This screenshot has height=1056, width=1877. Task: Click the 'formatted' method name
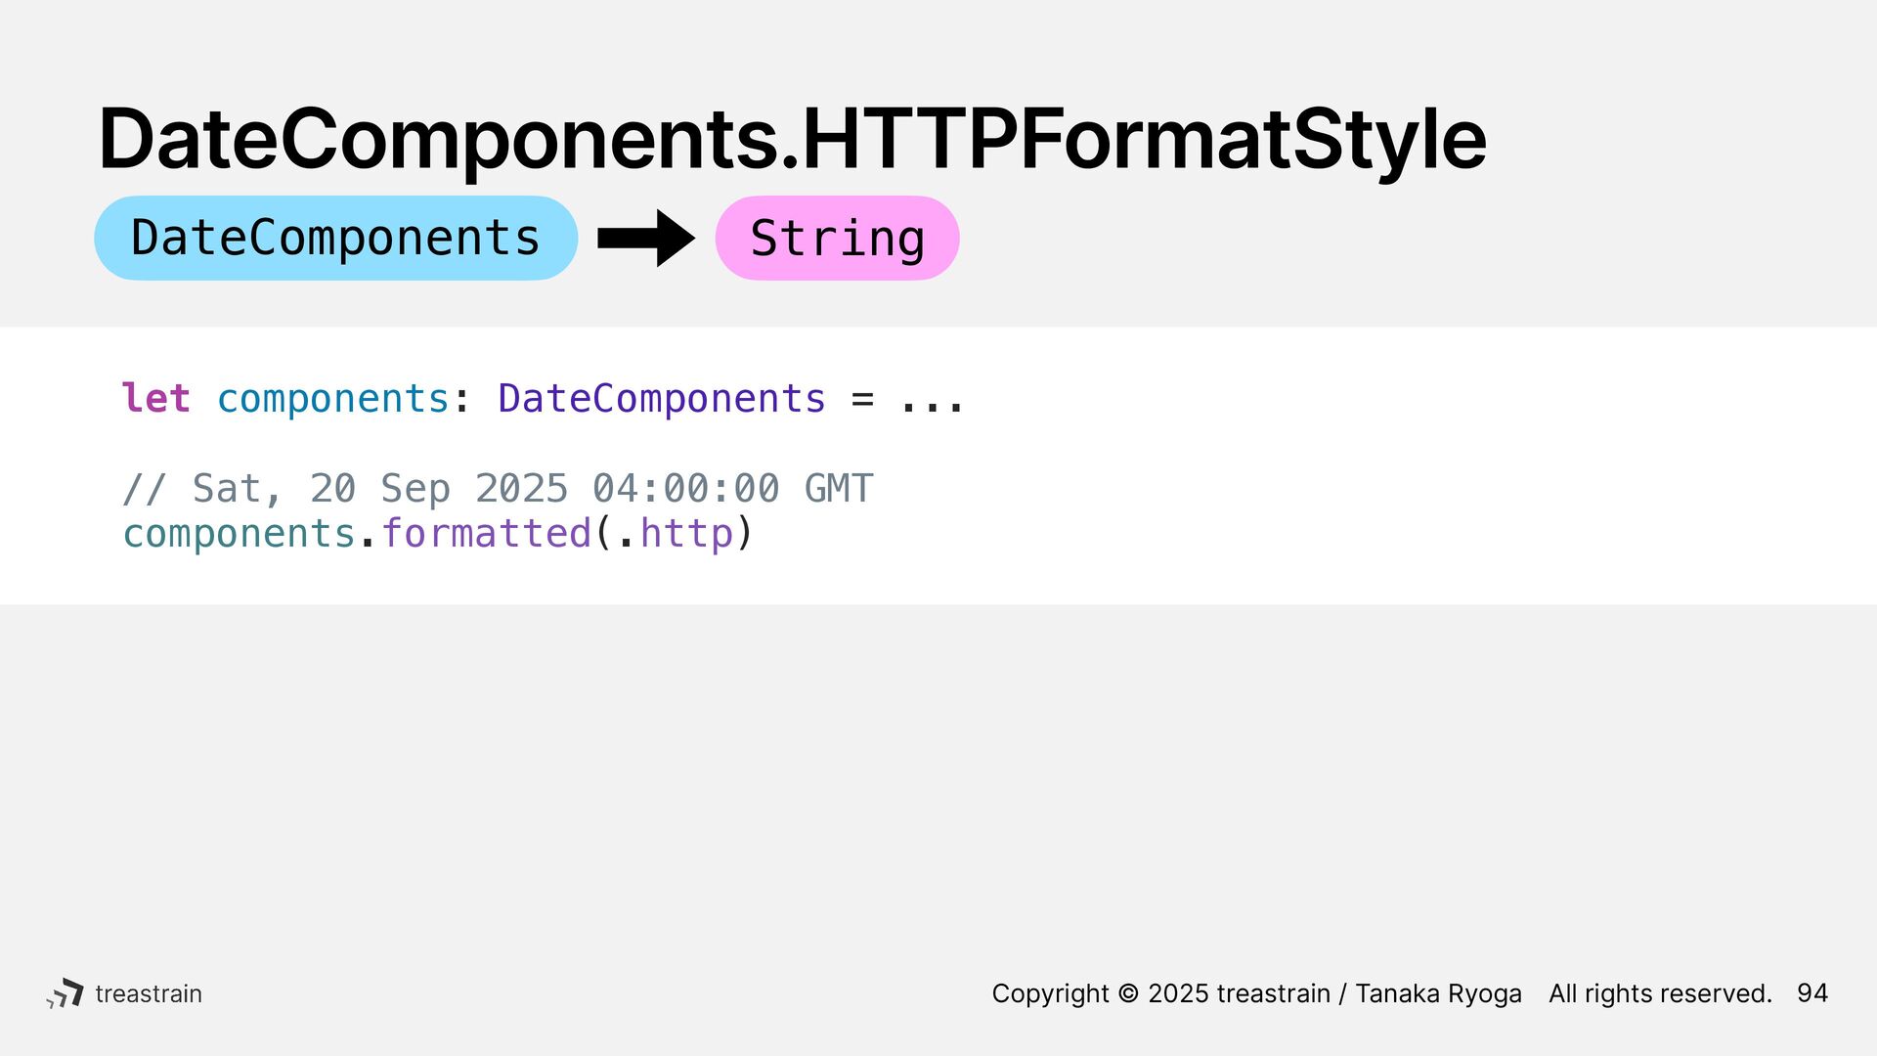tap(486, 533)
